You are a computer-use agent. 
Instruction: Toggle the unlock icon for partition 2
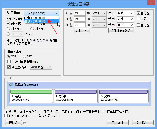(71, 19)
